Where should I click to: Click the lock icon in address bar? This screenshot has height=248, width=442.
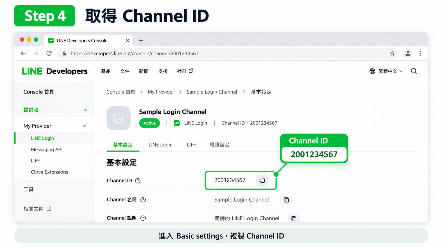point(64,54)
